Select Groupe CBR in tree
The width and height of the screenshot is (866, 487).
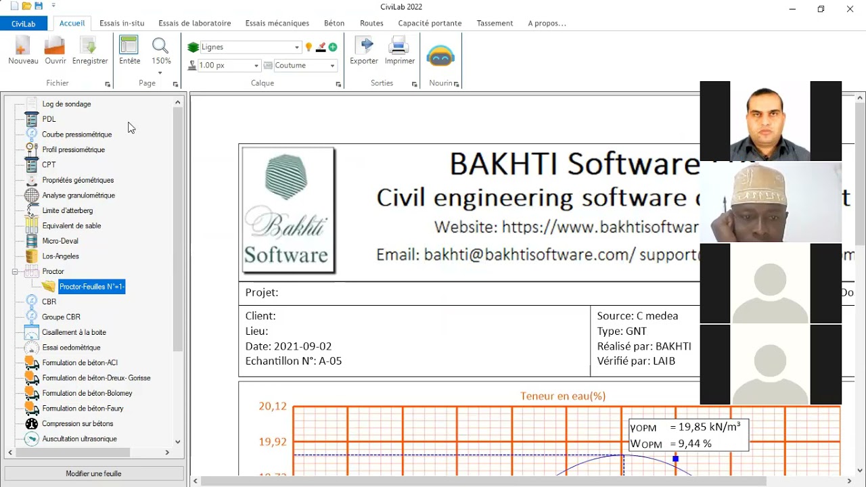[62, 317]
